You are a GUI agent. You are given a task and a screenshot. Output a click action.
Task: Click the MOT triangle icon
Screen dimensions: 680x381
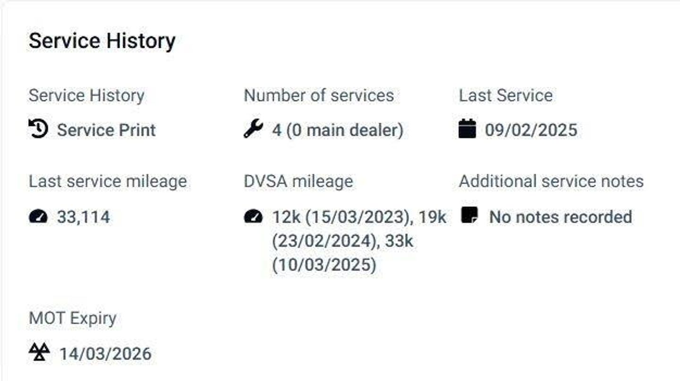point(39,353)
